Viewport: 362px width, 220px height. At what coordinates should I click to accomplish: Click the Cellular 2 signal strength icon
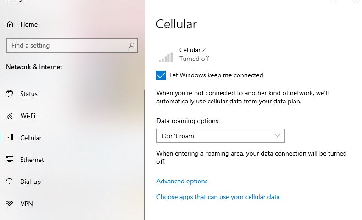coord(166,57)
